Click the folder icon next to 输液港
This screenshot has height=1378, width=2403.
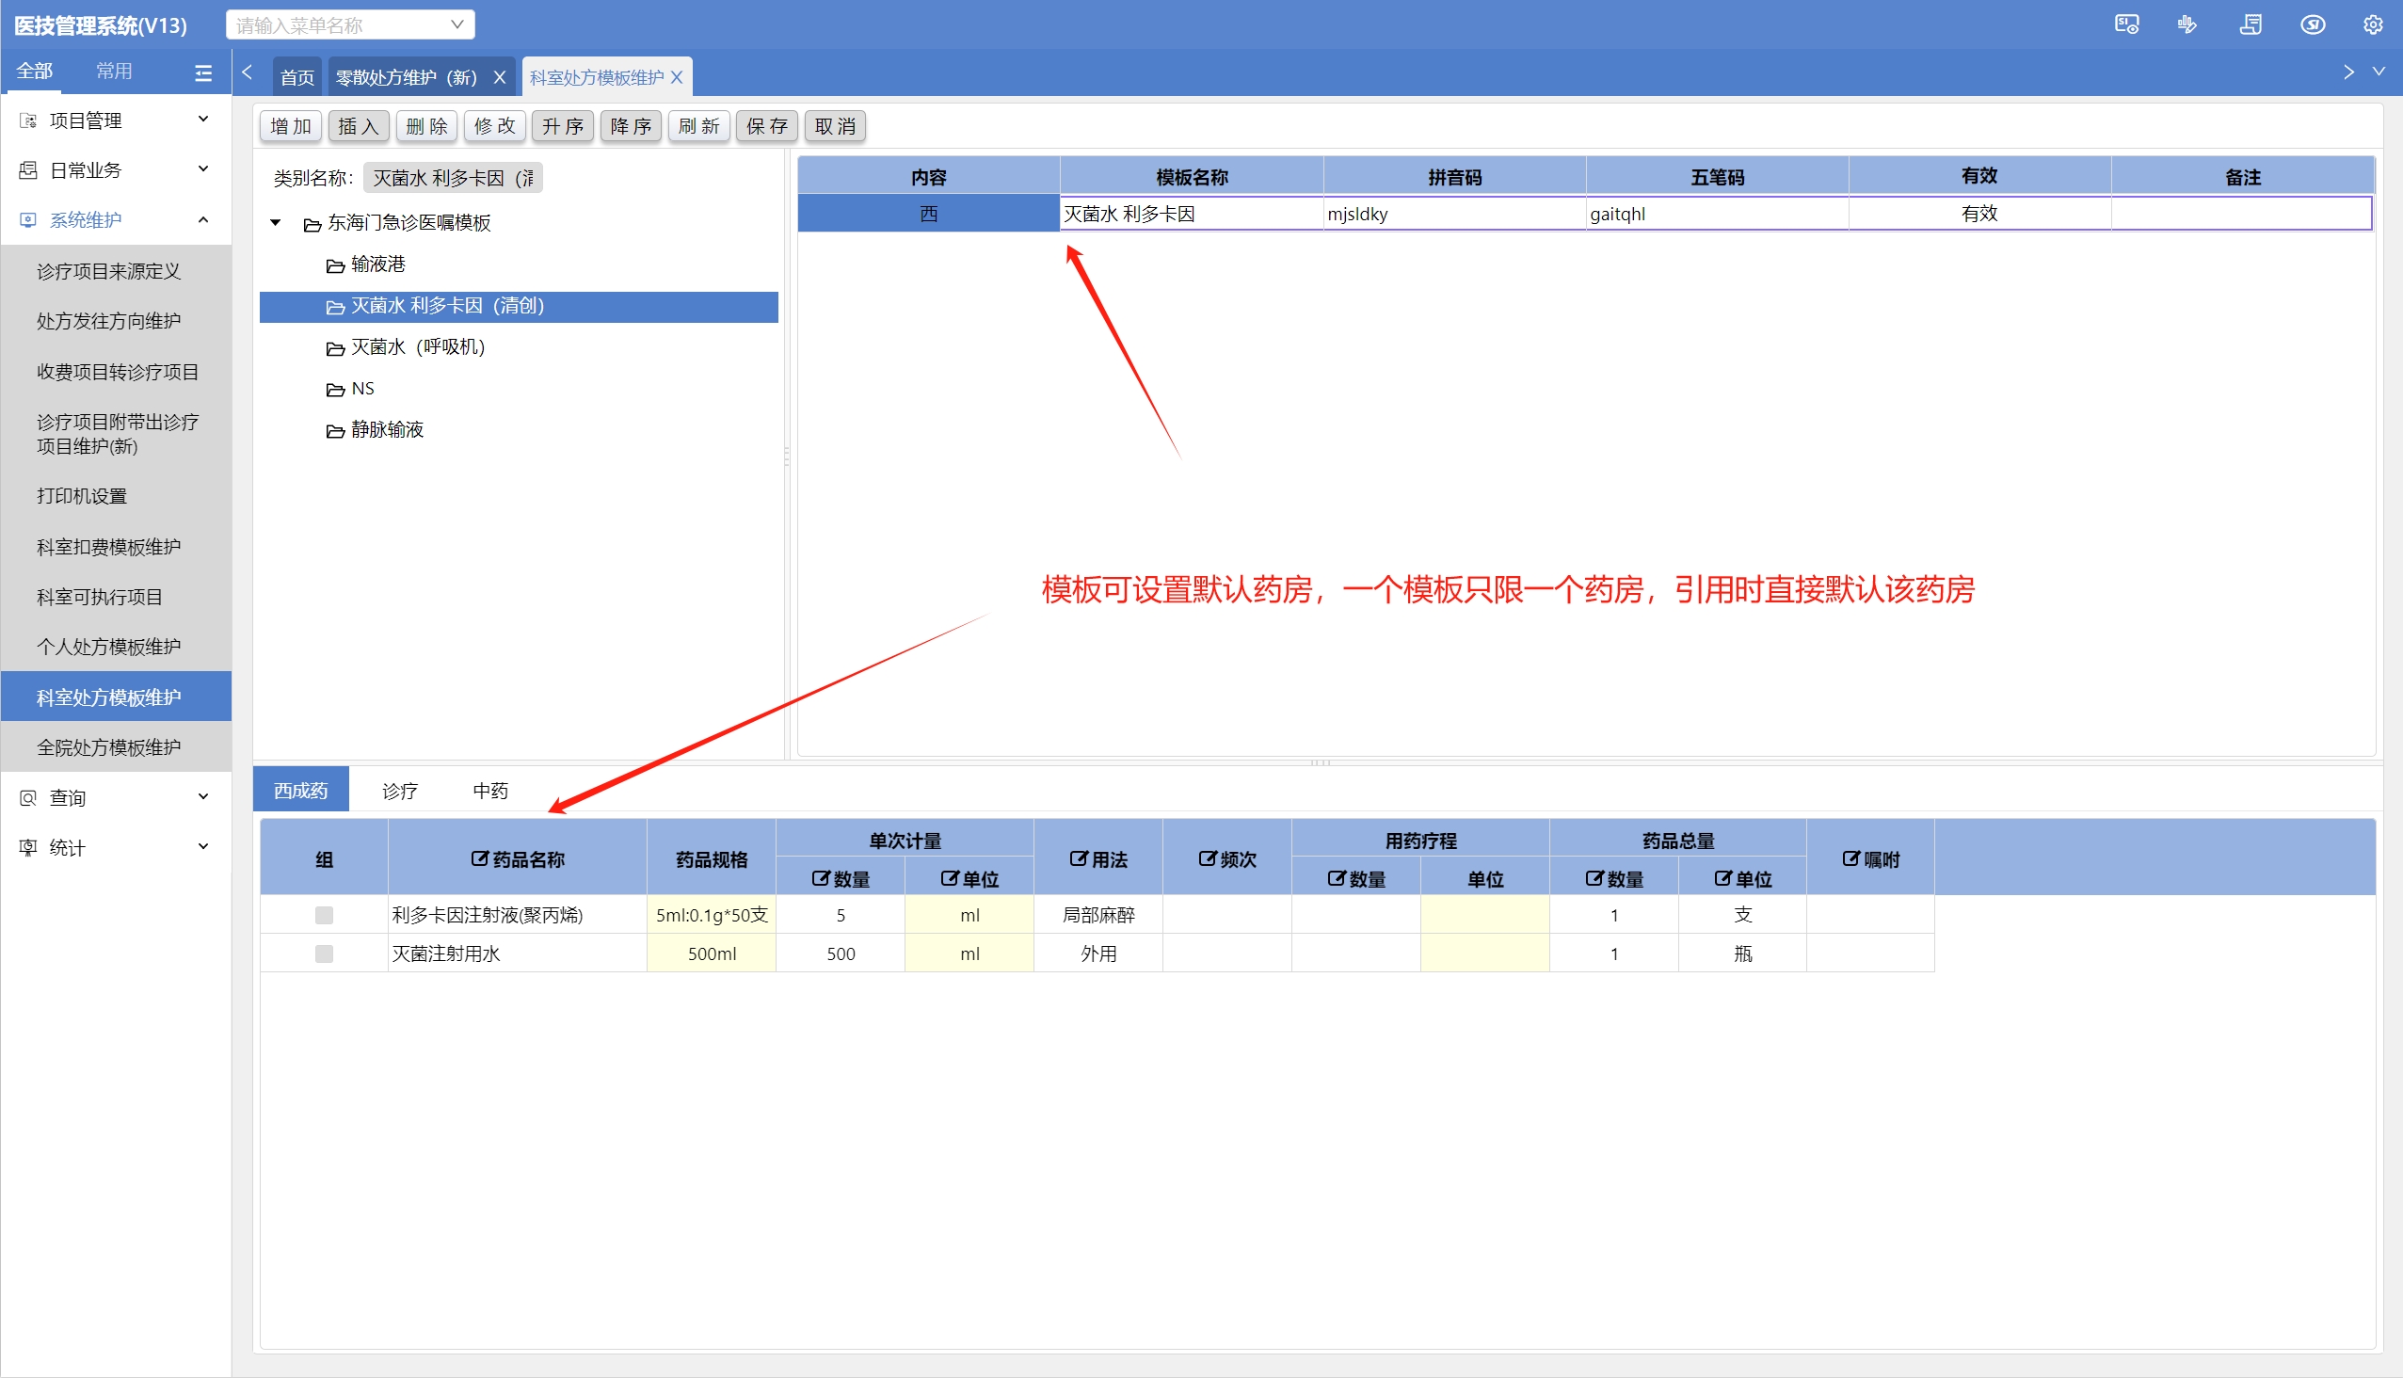pyautogui.click(x=335, y=266)
